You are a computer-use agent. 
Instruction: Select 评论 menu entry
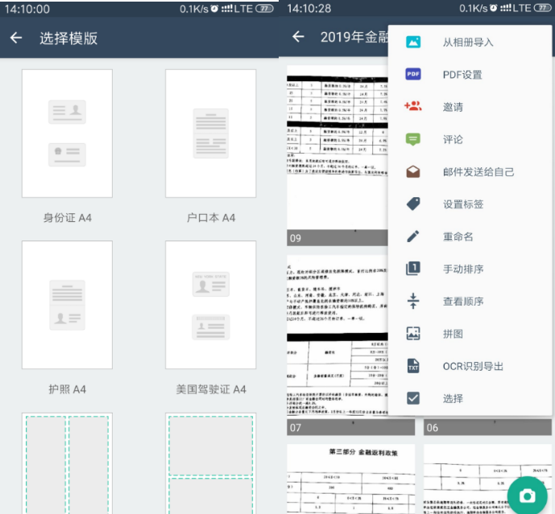pyautogui.click(x=470, y=139)
